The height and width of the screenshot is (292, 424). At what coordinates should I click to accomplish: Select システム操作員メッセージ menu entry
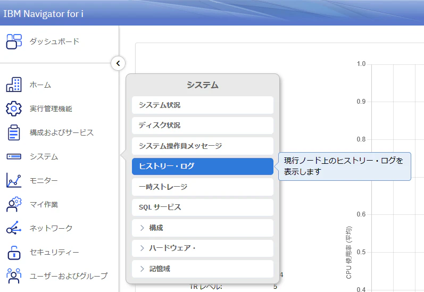203,146
